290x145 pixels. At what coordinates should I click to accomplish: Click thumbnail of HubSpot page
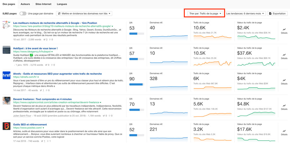point(6,50)
